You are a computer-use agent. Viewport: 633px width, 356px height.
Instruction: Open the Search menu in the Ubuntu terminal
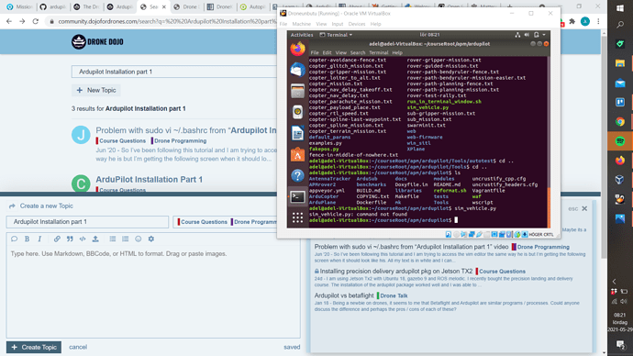(x=357, y=52)
